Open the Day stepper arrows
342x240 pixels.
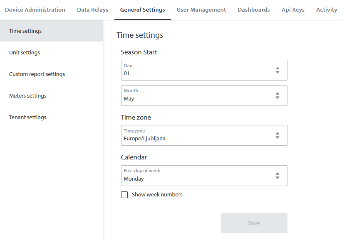coord(277,70)
